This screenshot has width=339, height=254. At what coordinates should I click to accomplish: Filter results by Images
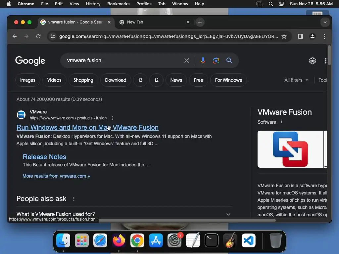(28, 80)
